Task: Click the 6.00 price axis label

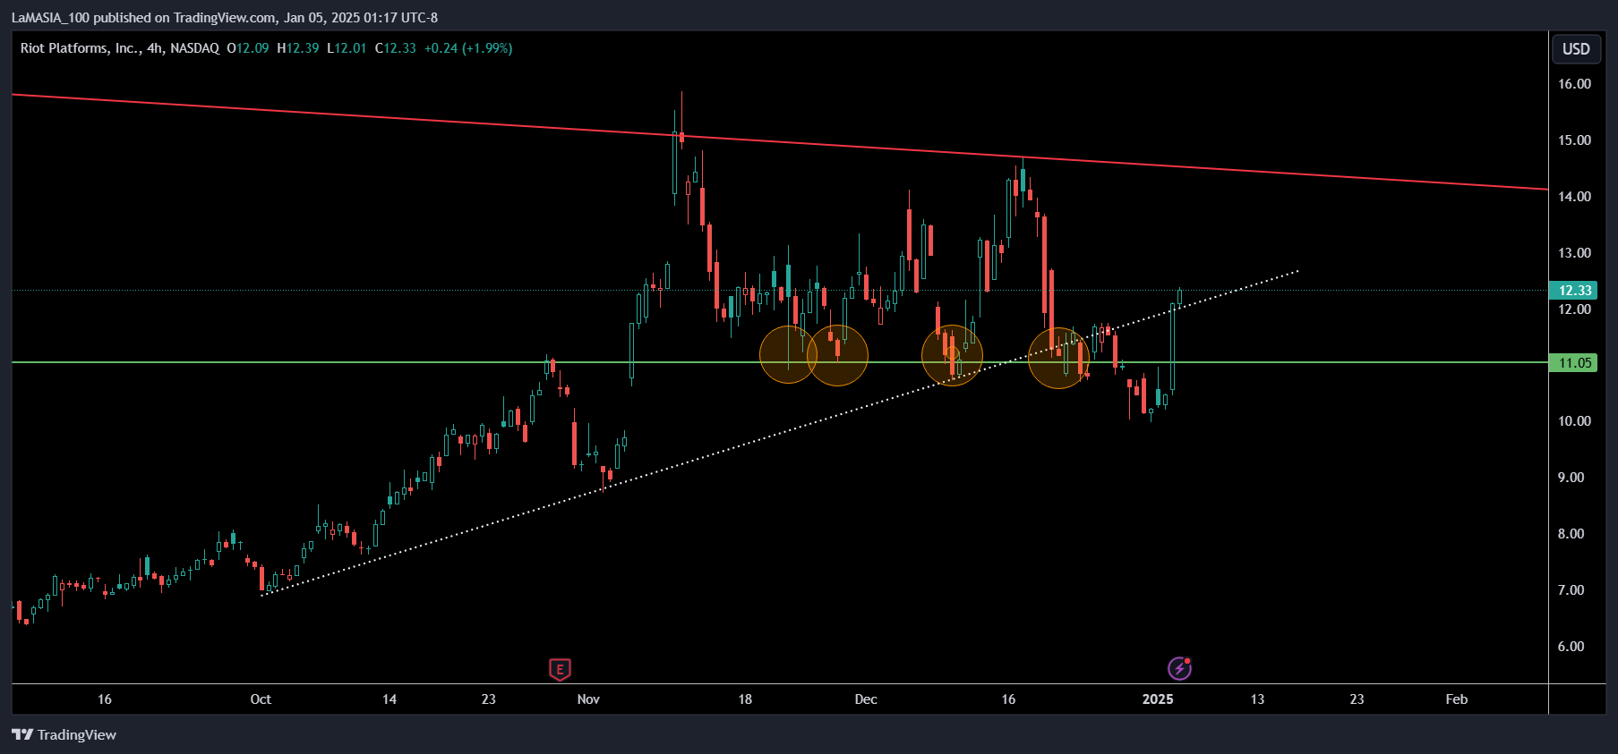Action: (x=1571, y=647)
